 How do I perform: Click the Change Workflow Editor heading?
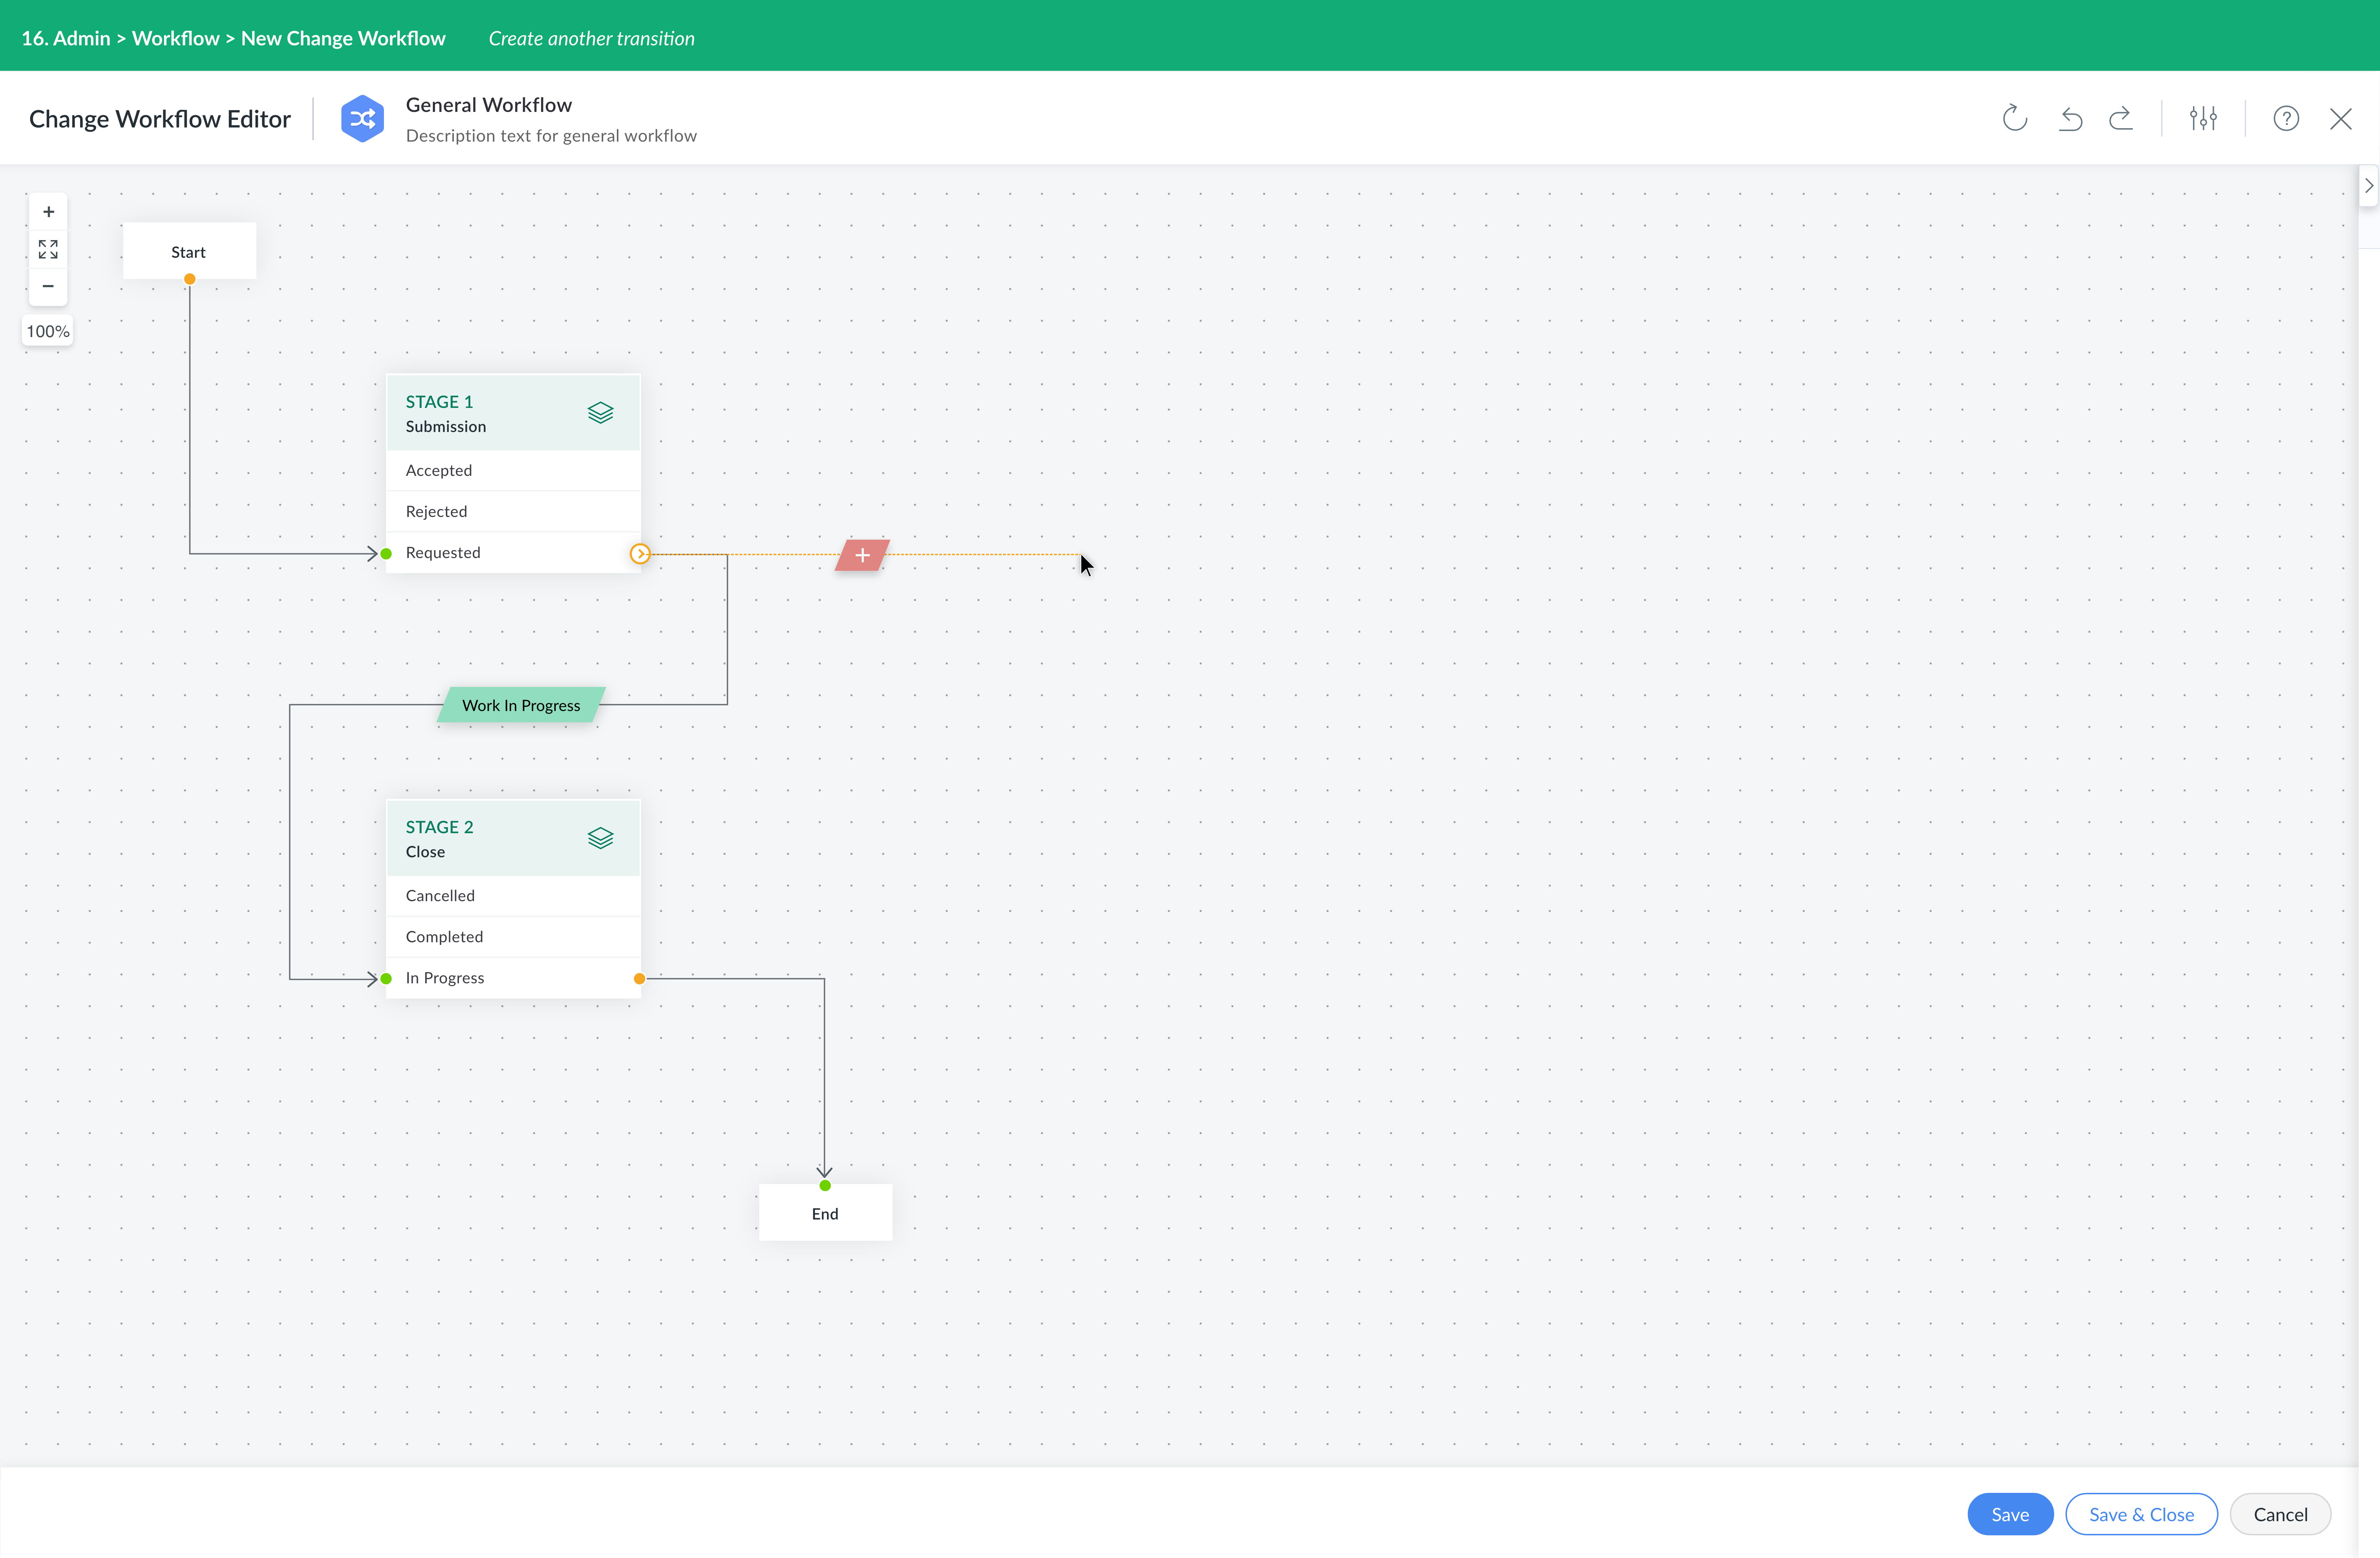pos(160,119)
